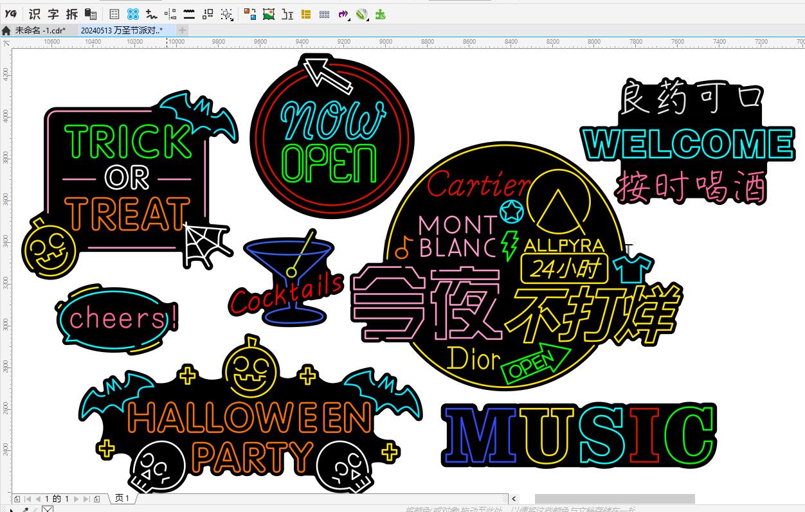Screen dimensions: 805x512
Task: Go to the next page
Action: 77,499
